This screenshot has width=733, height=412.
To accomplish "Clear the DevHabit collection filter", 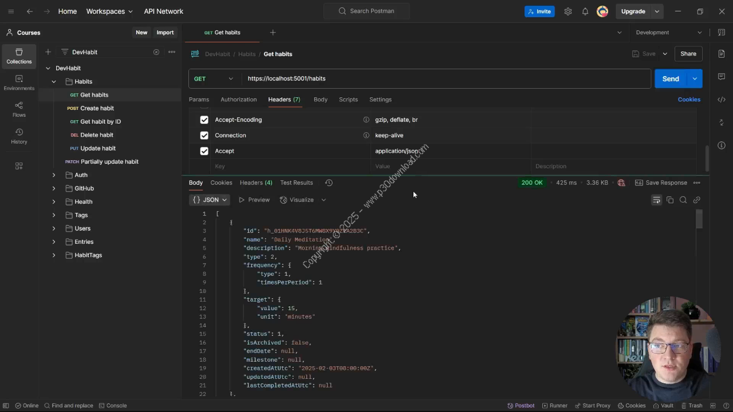I will 156,52.
